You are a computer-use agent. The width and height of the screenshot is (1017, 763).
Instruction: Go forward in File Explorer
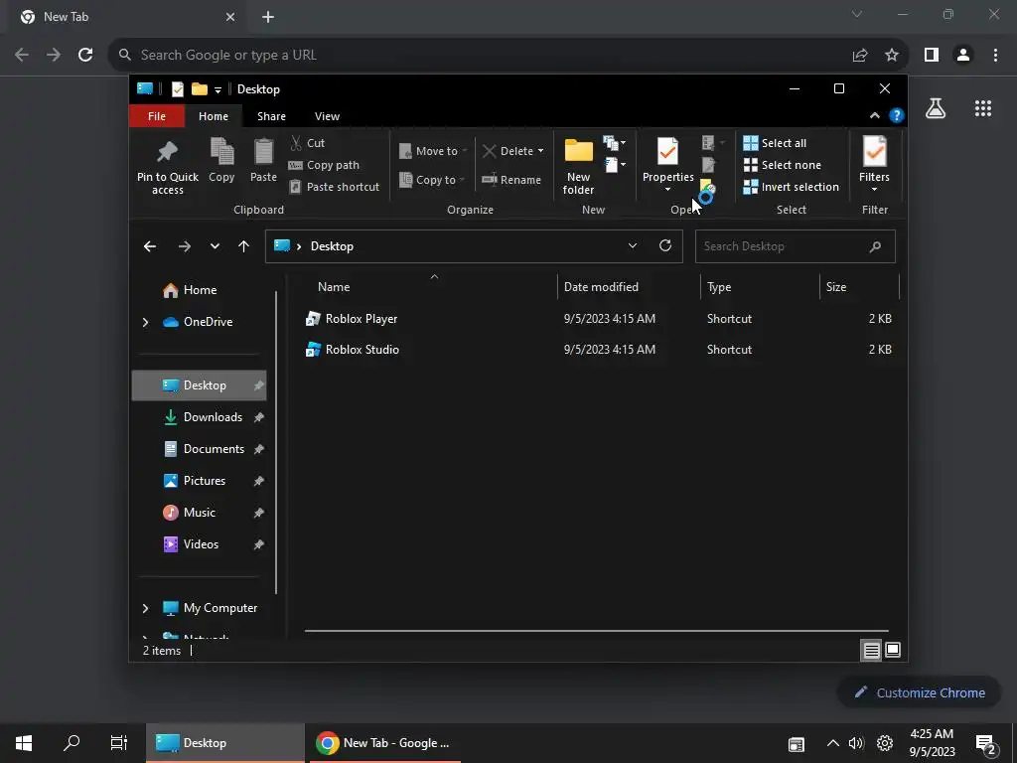pos(185,246)
